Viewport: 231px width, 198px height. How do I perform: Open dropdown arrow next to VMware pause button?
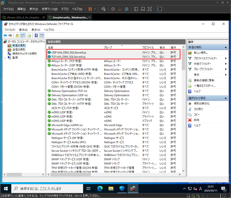pyautogui.click(x=95, y=9)
